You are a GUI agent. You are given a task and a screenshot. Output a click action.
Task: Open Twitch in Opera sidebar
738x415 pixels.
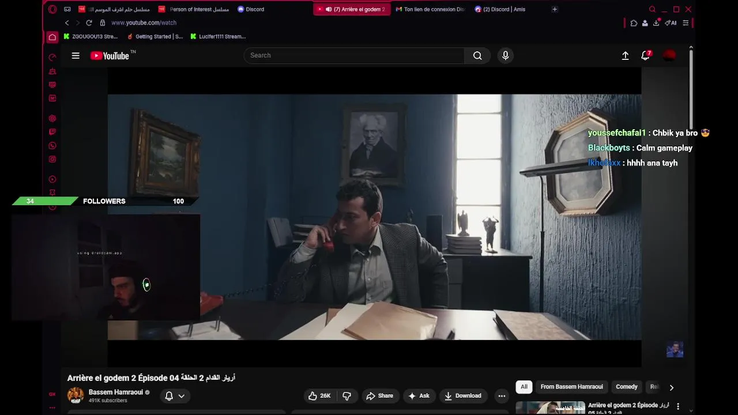point(52,132)
